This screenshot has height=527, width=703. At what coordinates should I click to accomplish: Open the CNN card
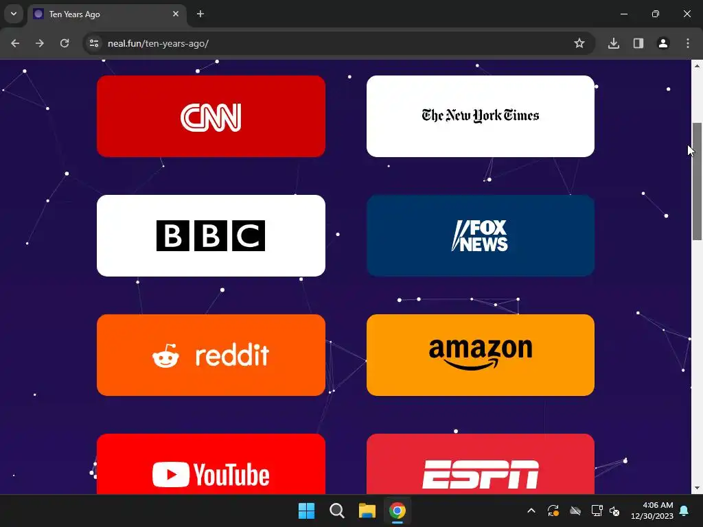click(211, 116)
